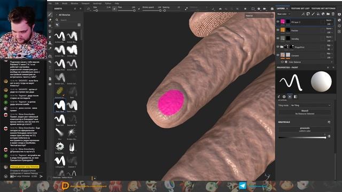Open the Viewport menu
The image size is (342, 192).
pos(85,4)
